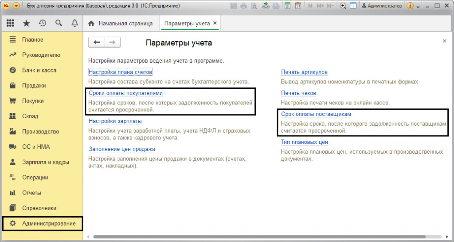Open Сроки оплаты покупателями link

click(x=125, y=93)
